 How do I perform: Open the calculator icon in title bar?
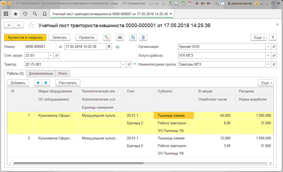(x=184, y=3)
